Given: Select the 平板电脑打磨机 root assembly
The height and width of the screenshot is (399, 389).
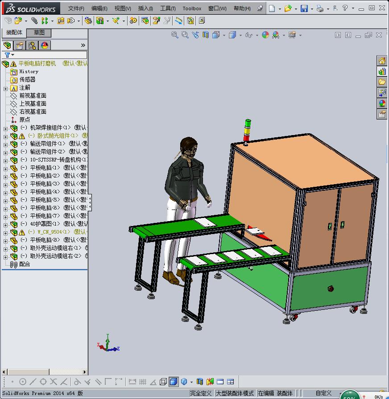Looking at the screenshot, I should tap(37, 63).
